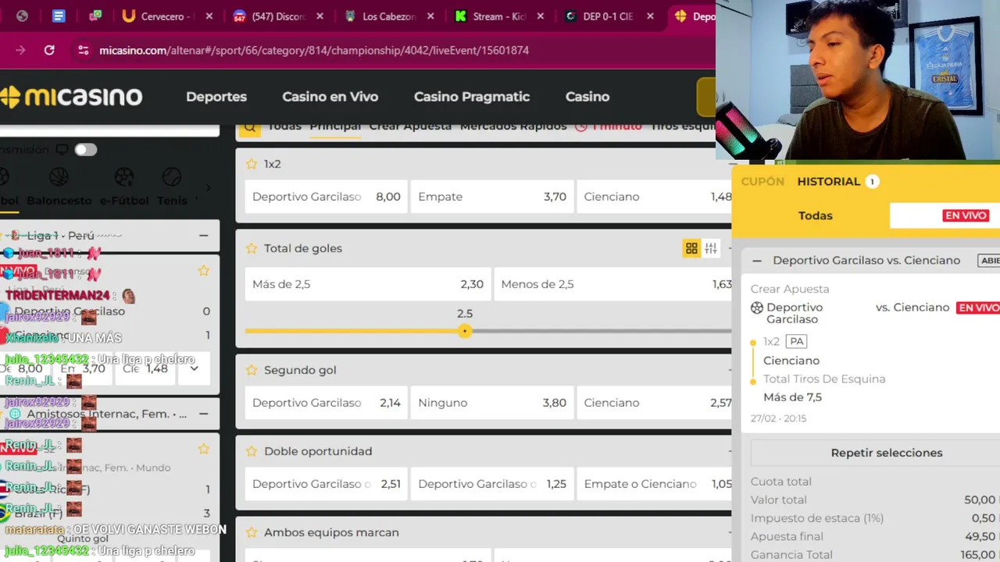Close the Discord browser tab
Screen dimensions: 1000x562
320,16
